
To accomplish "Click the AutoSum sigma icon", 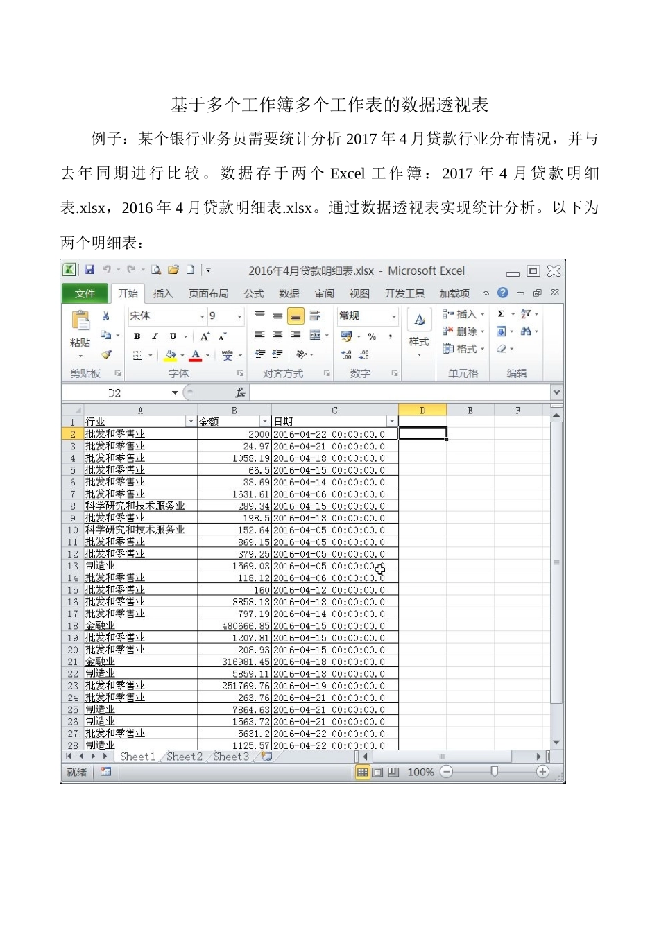I will click(x=501, y=314).
